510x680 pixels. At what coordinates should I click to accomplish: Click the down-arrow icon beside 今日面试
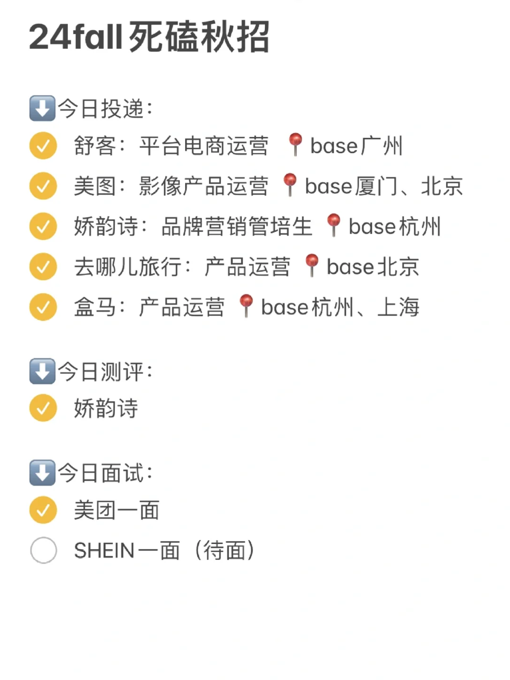pos(42,473)
